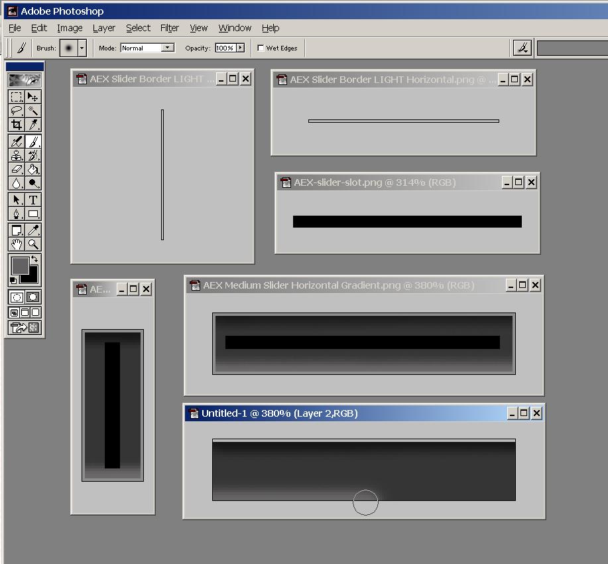Select the Eyedropper tool
Screen dimensions: 608x564
(33, 230)
